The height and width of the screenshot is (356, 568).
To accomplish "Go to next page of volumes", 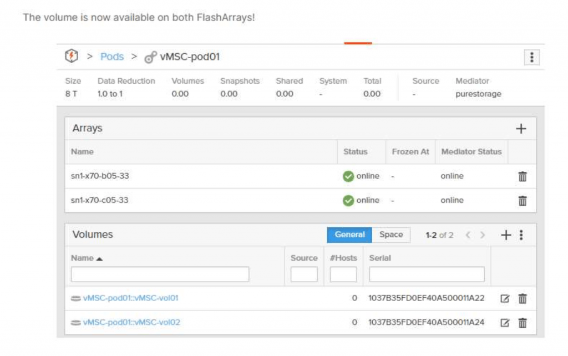I will (x=483, y=235).
